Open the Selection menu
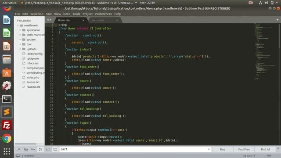 pyautogui.click(x=37, y=14)
